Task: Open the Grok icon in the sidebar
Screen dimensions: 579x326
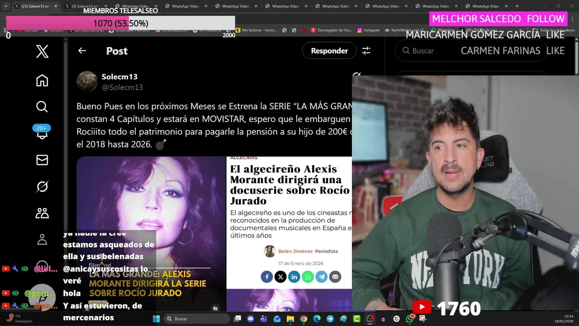Action: pos(42,186)
